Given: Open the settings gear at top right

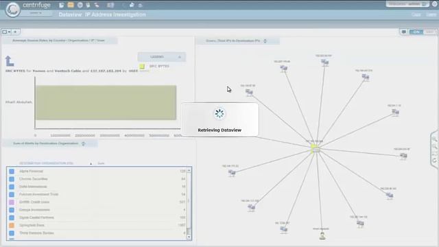Looking at the screenshot, I should pos(435,4).
